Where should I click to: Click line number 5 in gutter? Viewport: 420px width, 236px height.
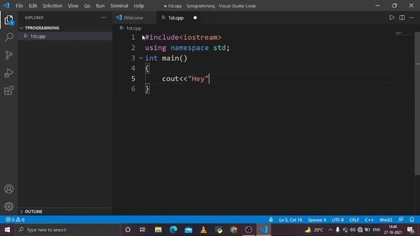pyautogui.click(x=133, y=79)
